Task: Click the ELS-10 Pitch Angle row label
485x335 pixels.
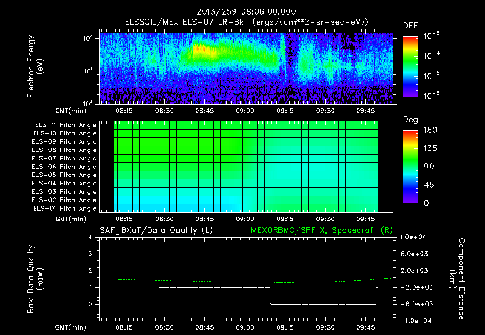Action: click(65, 133)
